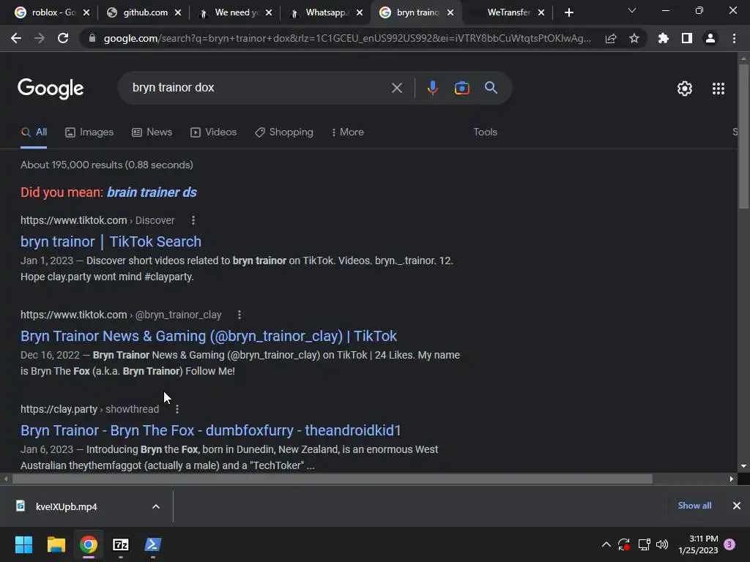This screenshot has height=562, width=750.
Task: Open the Chrome three-dot menu
Action: pyautogui.click(x=734, y=38)
